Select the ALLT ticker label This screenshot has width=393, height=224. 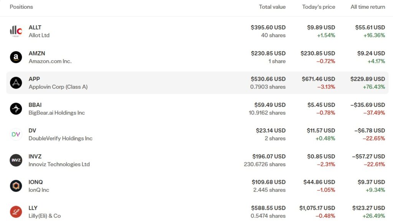click(x=35, y=27)
